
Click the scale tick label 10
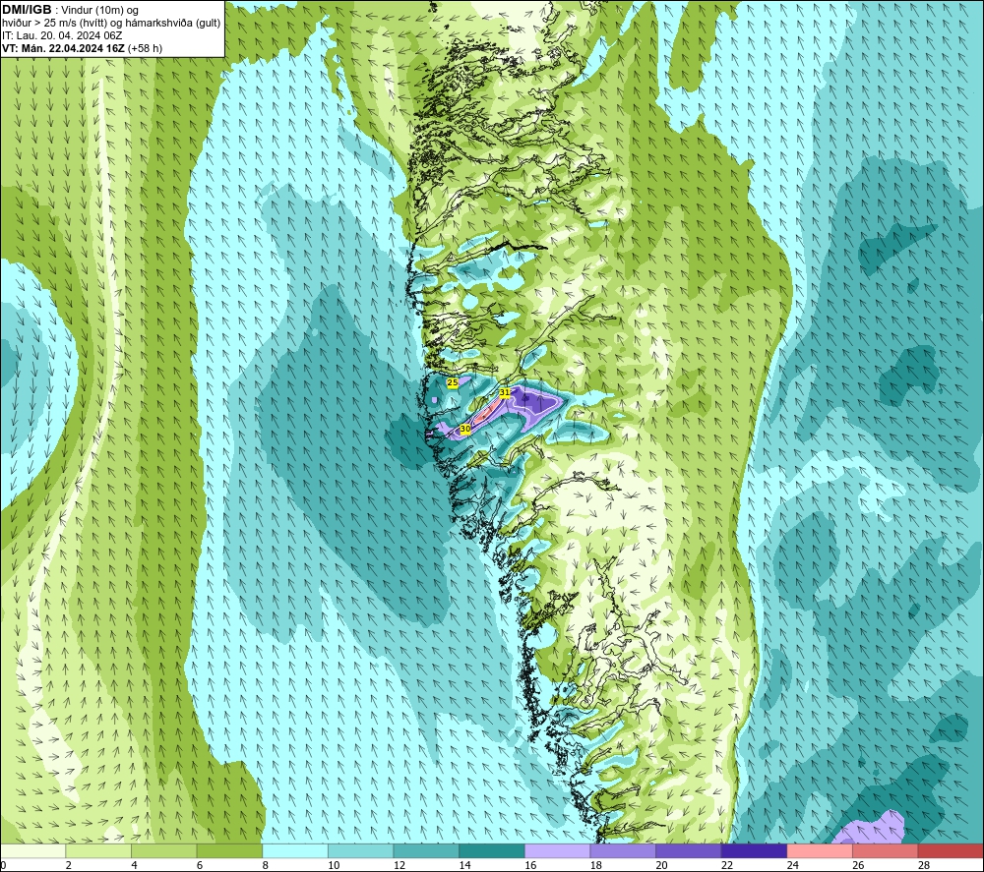[334, 866]
